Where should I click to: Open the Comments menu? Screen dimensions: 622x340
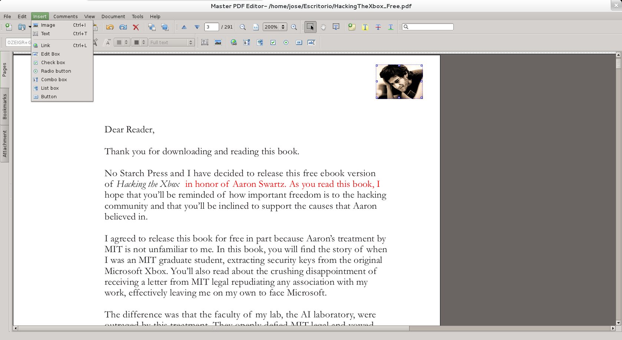click(66, 16)
